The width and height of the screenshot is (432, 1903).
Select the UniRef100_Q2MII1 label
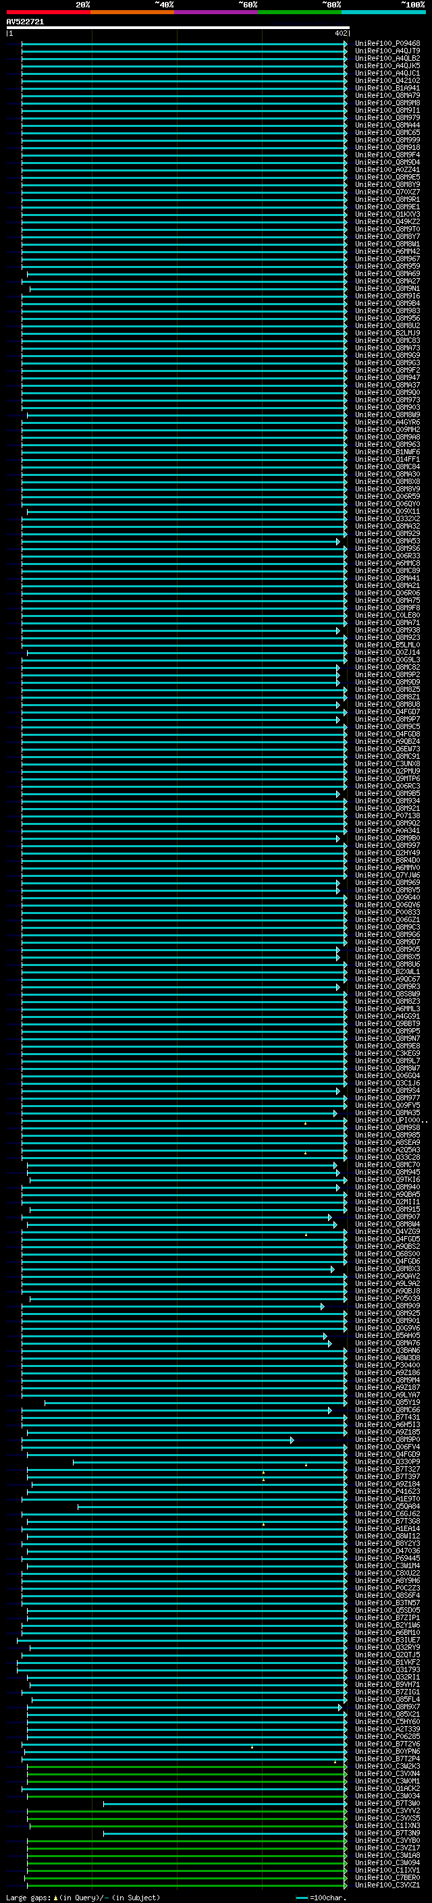pos(387,1202)
